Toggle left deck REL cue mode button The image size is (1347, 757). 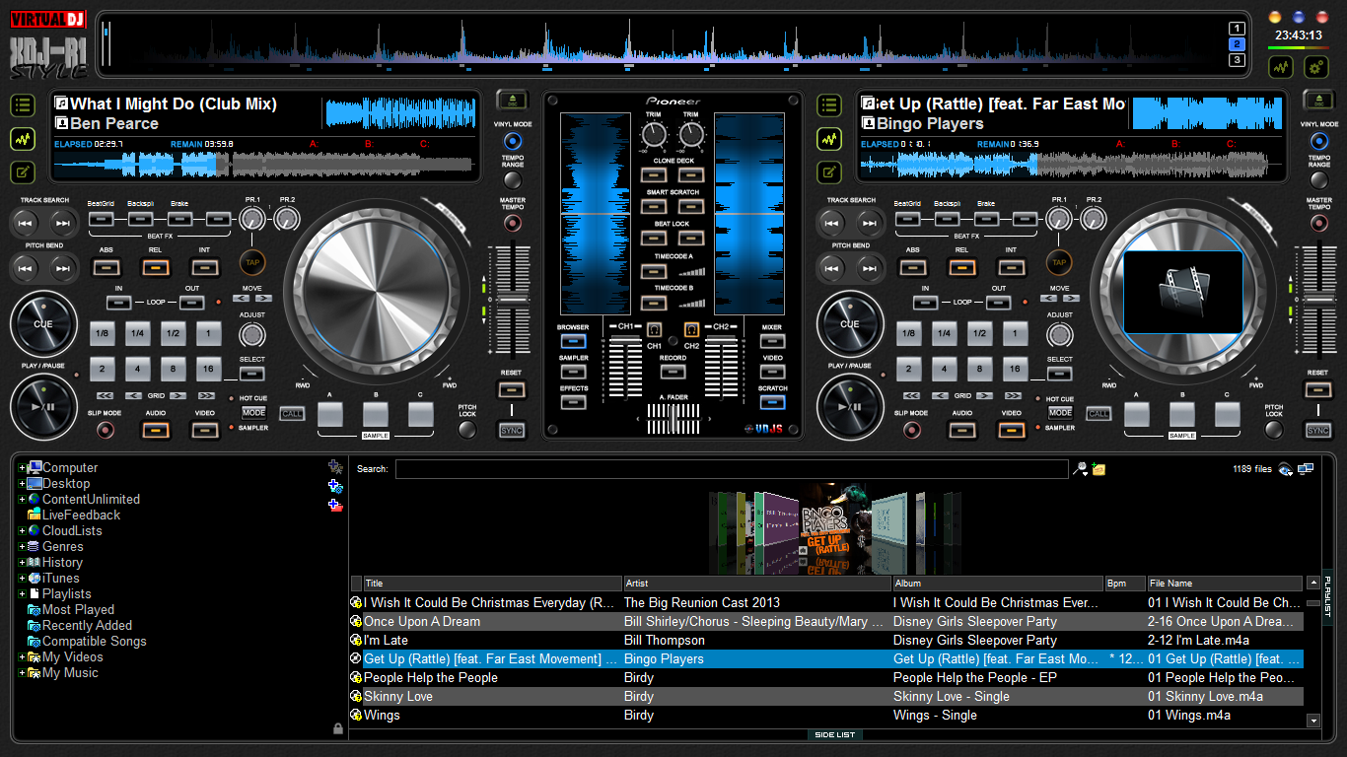click(x=156, y=266)
